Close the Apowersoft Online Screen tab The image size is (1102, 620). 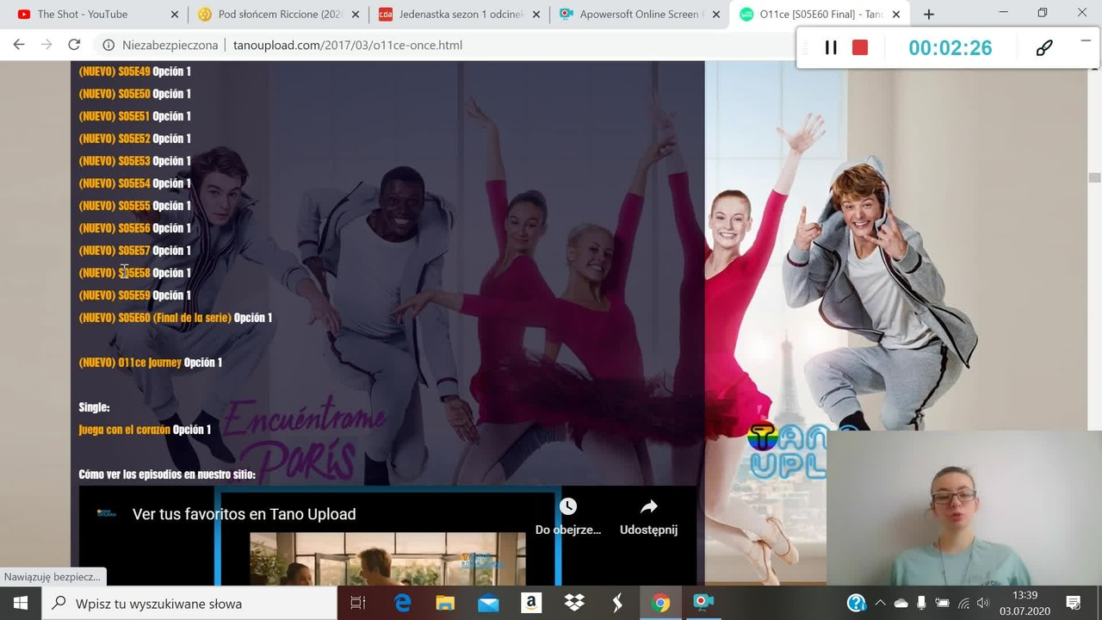click(x=715, y=15)
